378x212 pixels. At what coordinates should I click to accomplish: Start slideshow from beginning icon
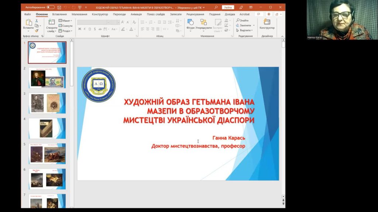point(80,7)
